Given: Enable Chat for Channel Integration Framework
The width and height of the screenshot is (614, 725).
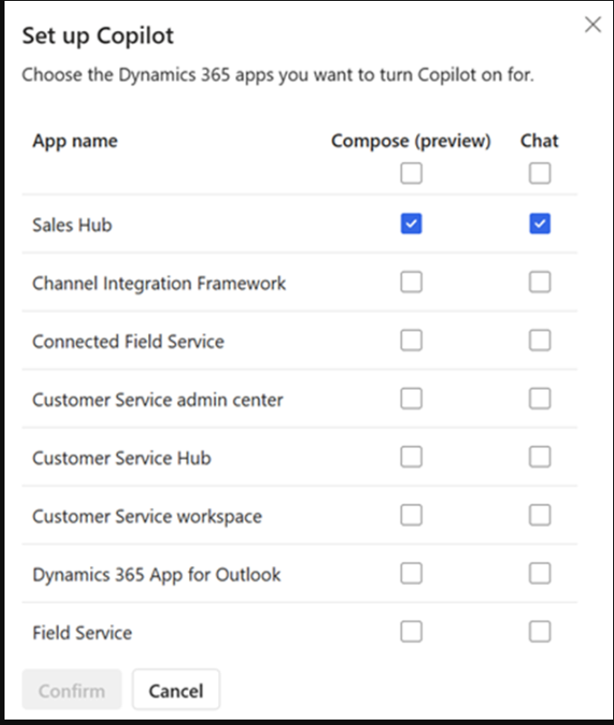Looking at the screenshot, I should 540,283.
